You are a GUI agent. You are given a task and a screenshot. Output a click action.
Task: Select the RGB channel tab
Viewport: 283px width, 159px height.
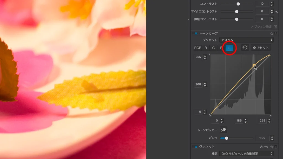(x=198, y=48)
